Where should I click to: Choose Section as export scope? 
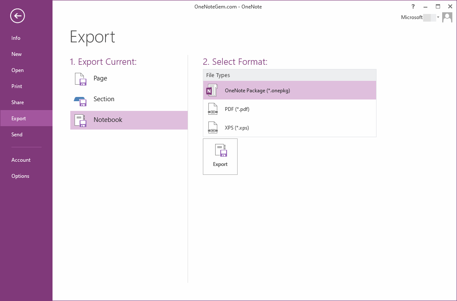(129, 99)
